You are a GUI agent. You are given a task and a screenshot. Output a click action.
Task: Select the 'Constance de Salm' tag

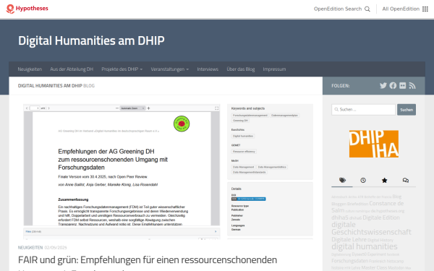pyautogui.click(x=367, y=207)
